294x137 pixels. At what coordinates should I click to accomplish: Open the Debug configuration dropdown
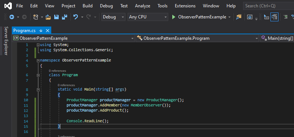coord(113,17)
